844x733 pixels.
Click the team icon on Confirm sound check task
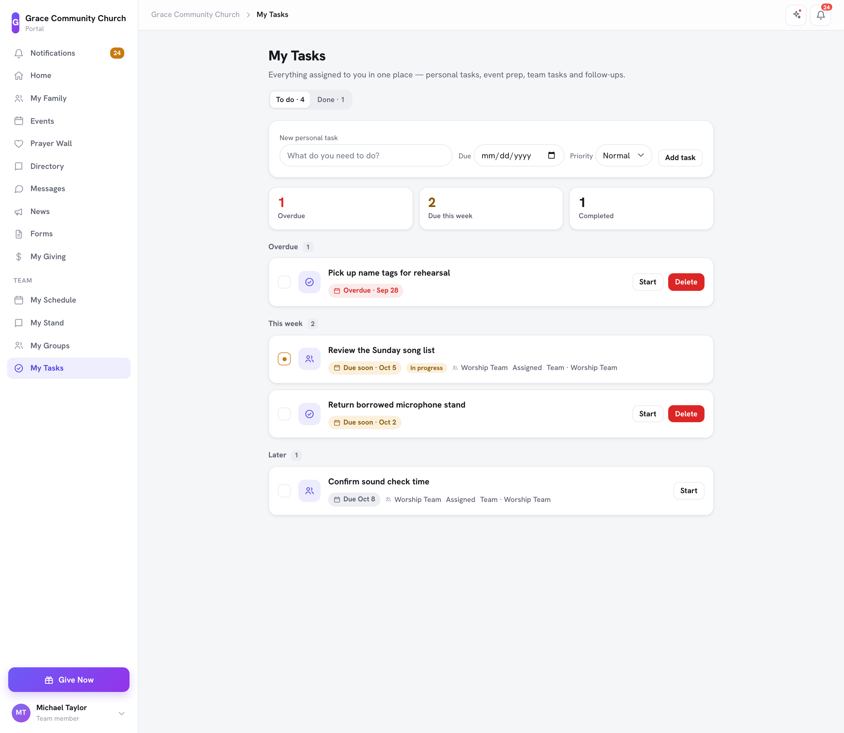309,491
